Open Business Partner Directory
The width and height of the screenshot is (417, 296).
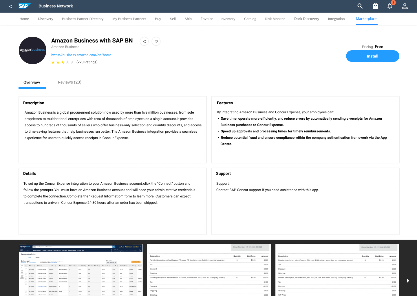pos(83,19)
